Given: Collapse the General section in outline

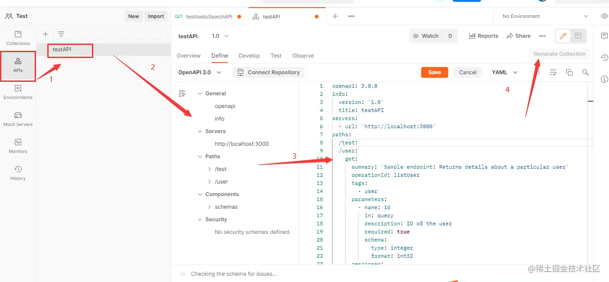Looking at the screenshot, I should click(x=200, y=94).
